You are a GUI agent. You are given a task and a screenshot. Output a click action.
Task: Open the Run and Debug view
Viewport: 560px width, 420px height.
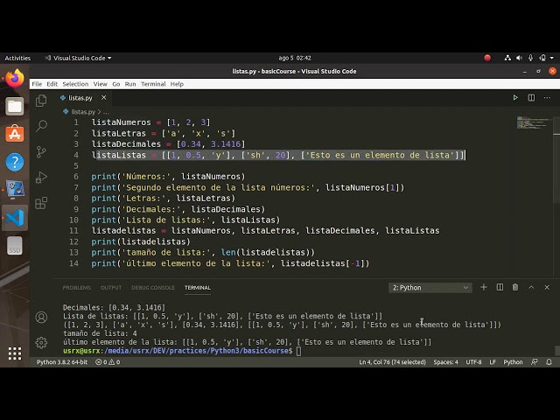click(x=41, y=177)
